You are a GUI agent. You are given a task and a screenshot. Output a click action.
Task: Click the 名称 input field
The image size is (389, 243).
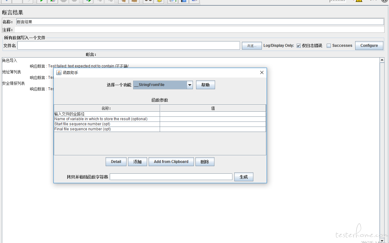(x=200, y=22)
